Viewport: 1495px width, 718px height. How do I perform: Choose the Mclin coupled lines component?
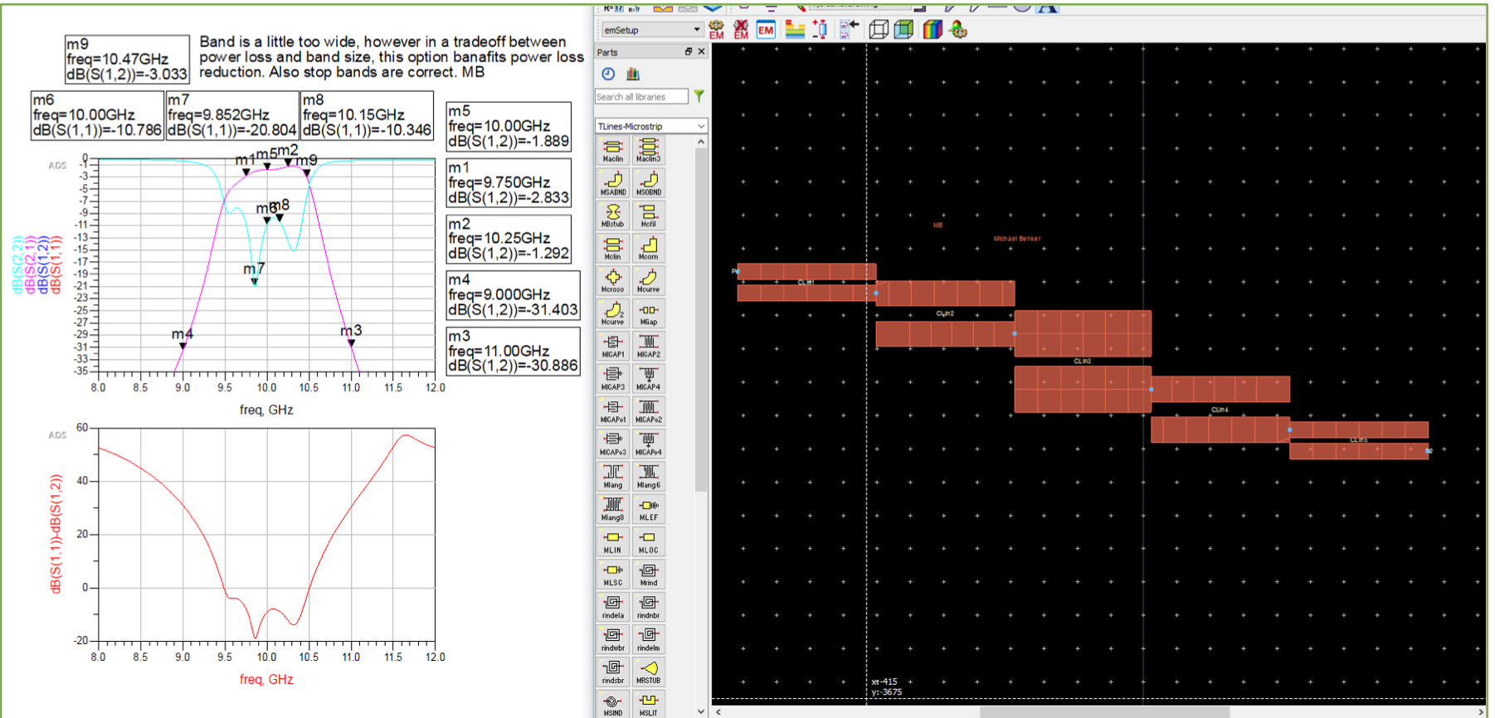(612, 248)
